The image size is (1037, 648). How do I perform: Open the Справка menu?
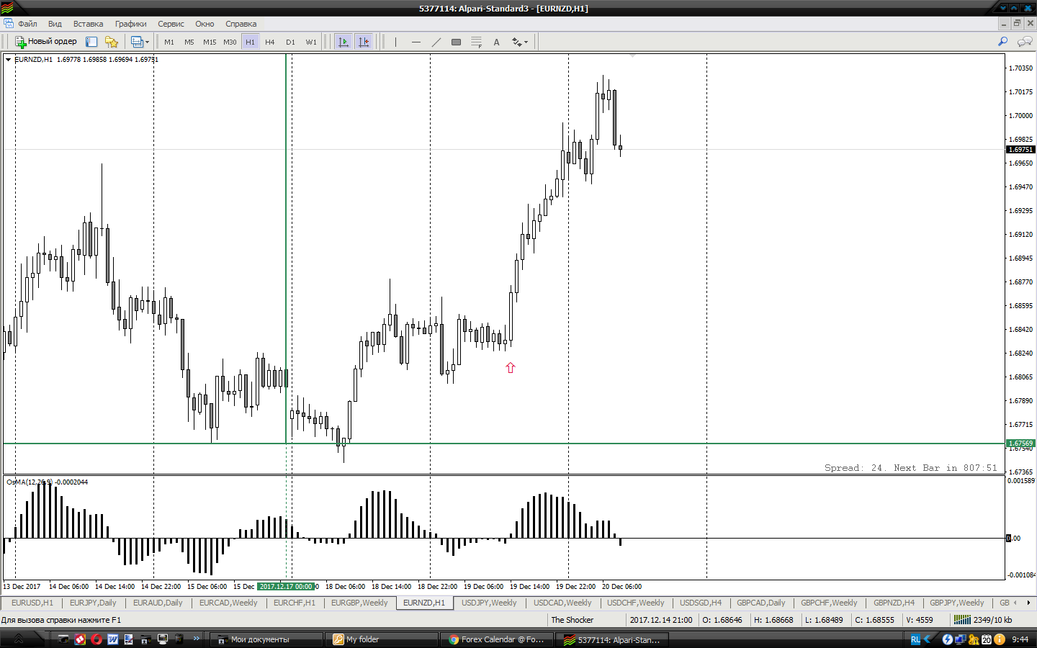coord(241,24)
